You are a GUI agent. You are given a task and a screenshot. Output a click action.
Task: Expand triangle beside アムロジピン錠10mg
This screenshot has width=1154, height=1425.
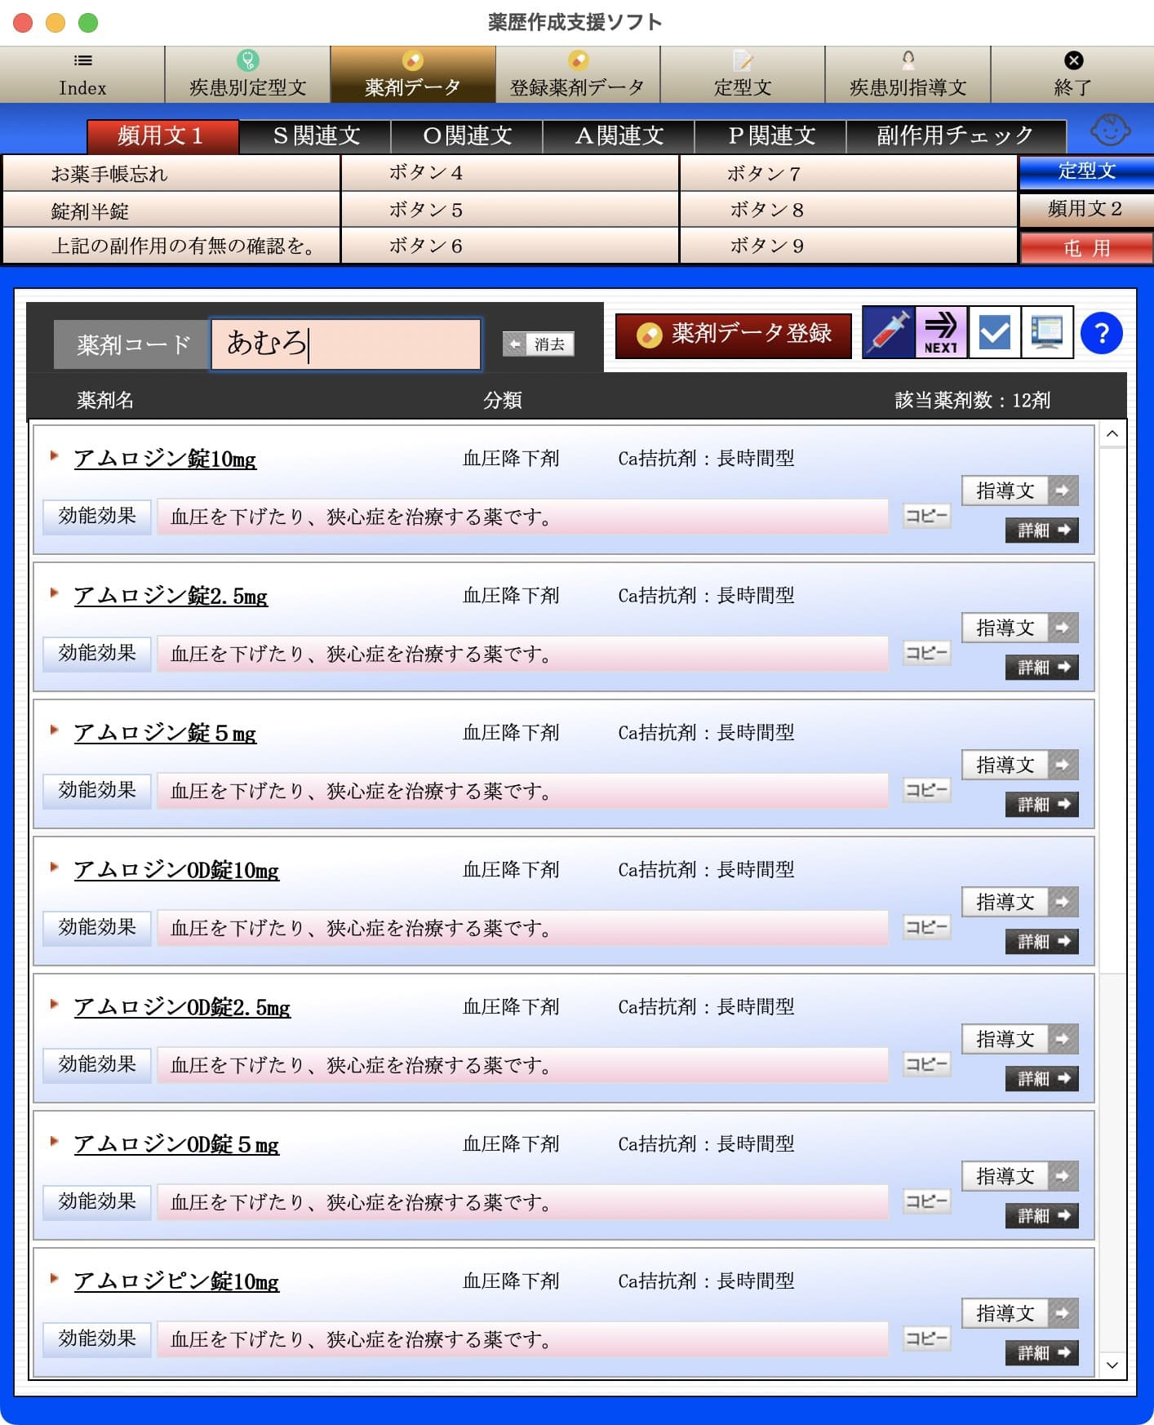(54, 1278)
